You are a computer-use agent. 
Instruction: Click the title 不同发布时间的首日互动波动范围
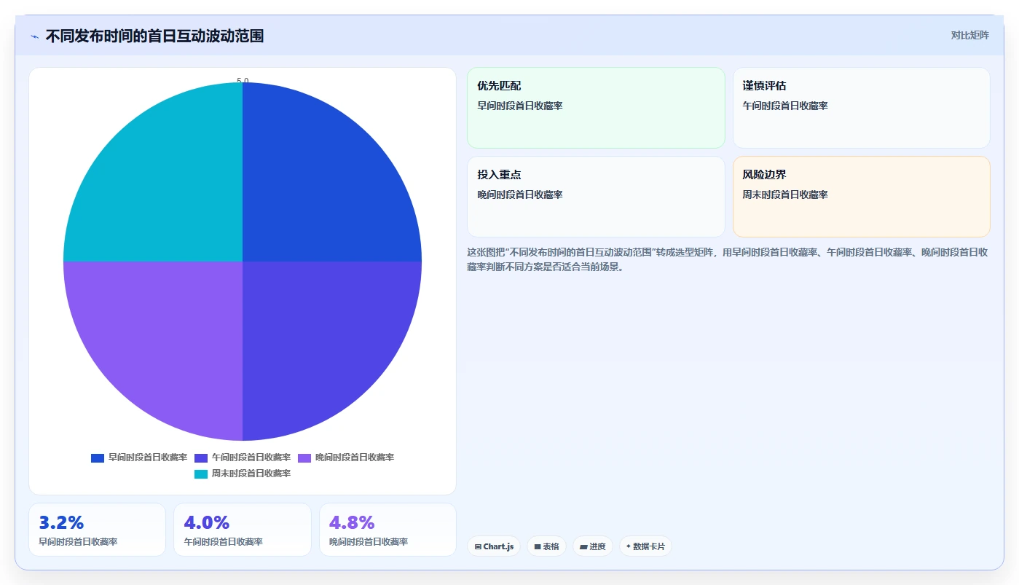154,36
